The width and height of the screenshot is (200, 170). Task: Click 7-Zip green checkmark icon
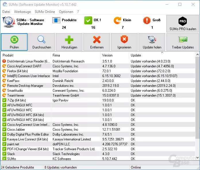pyautogui.click(x=4, y=100)
